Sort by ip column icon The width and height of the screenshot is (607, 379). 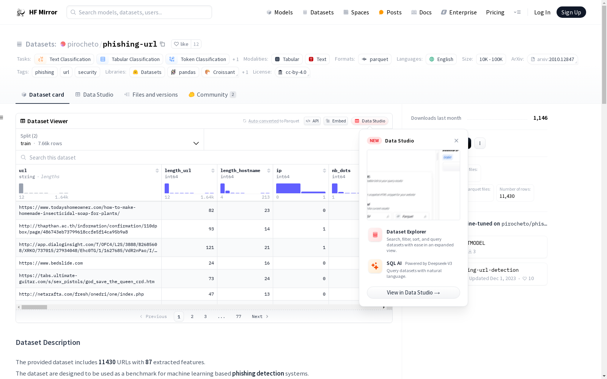coord(324,171)
